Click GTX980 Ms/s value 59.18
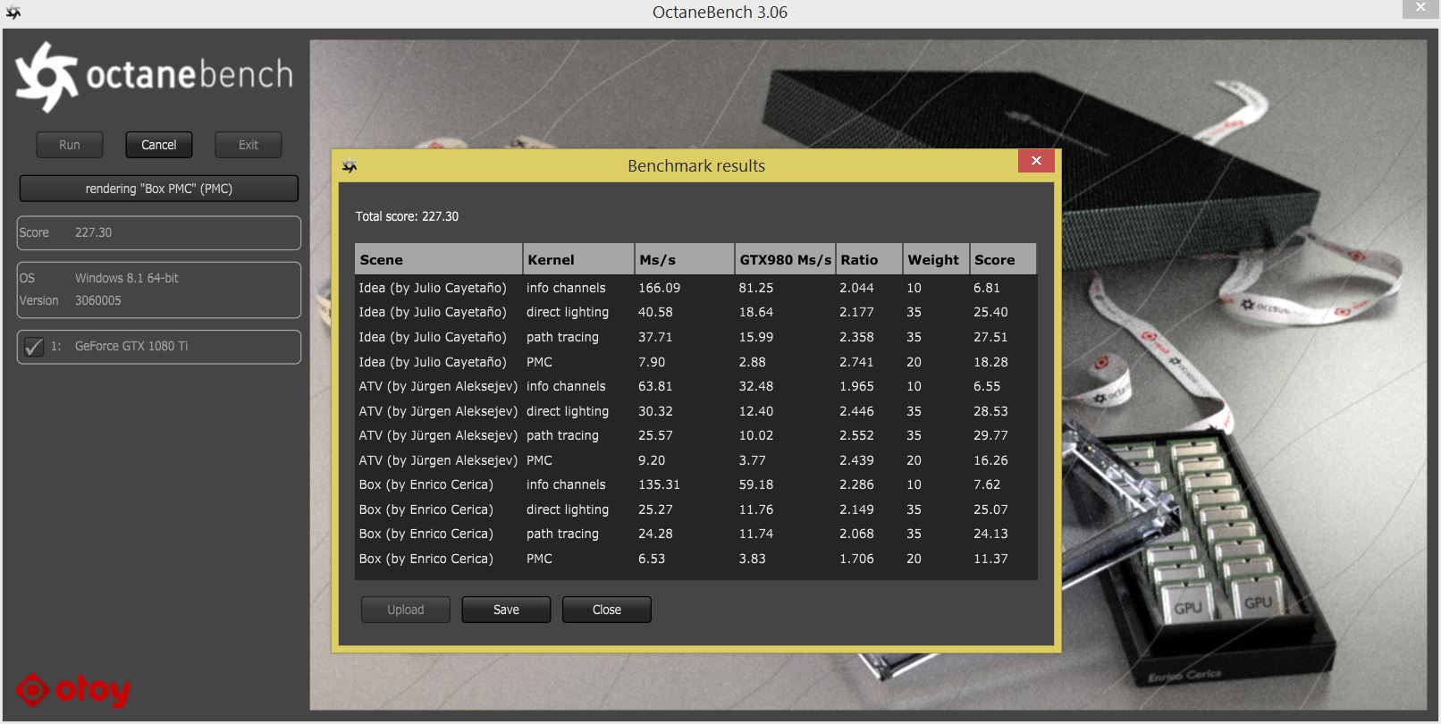 pos(756,484)
